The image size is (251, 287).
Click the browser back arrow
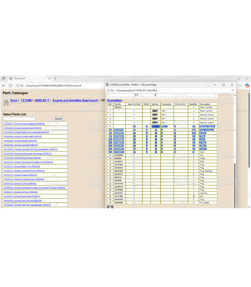pyautogui.click(x=4, y=85)
